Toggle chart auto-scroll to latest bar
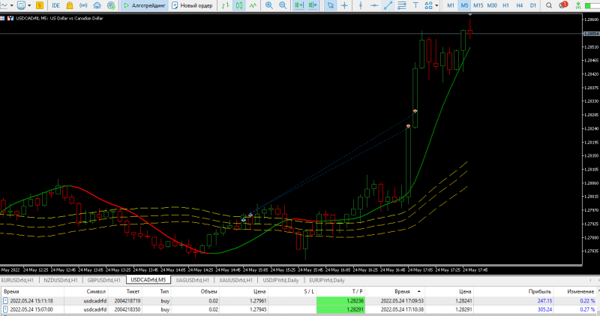The image size is (600, 316). pyautogui.click(x=298, y=5)
